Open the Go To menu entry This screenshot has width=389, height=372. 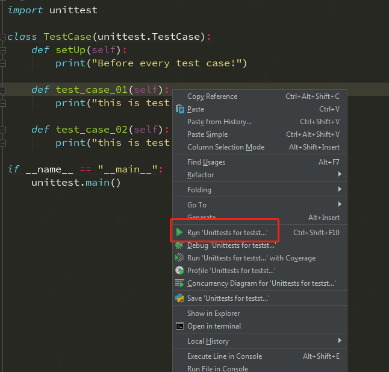point(260,204)
